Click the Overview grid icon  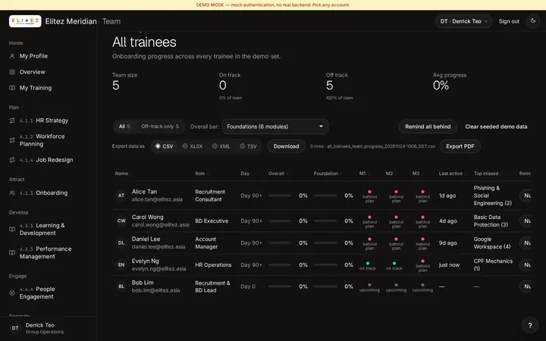coord(12,72)
